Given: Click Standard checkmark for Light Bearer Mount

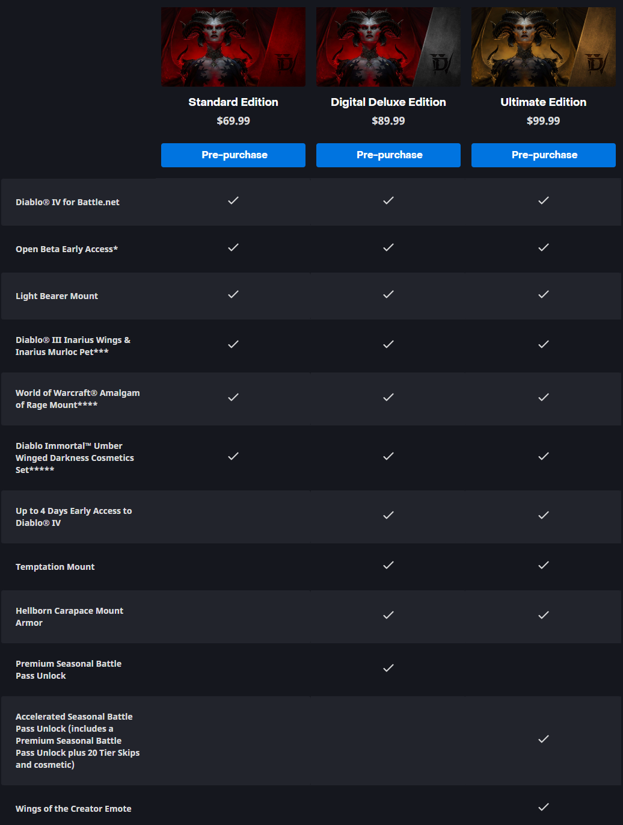Looking at the screenshot, I should 233,294.
